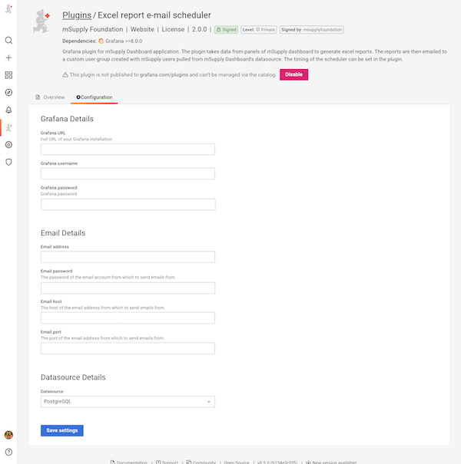461x464 pixels.
Task: Switch to the Overview tab
Action: 51,97
